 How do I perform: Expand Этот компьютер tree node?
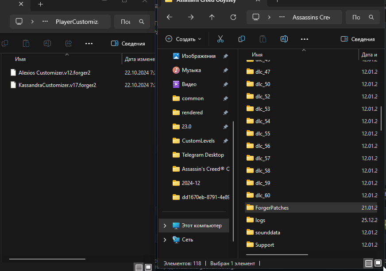pyautogui.click(x=165, y=226)
